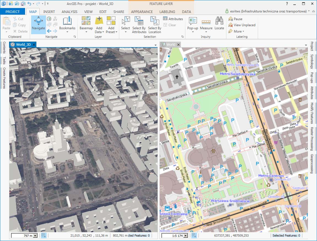Click the Bookmarks book icon
The width and height of the screenshot is (317, 241).
[67, 21]
